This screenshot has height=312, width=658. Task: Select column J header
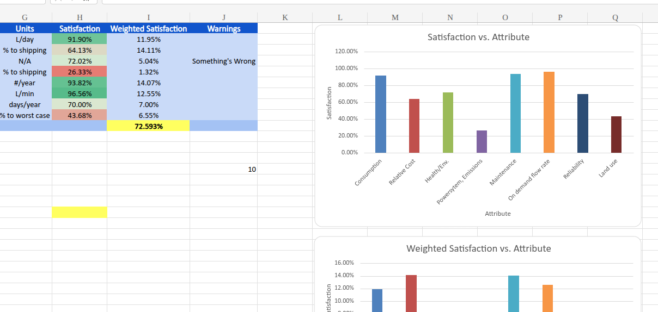click(223, 17)
